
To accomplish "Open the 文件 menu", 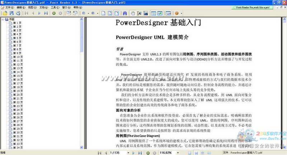I will [x=10, y=8].
